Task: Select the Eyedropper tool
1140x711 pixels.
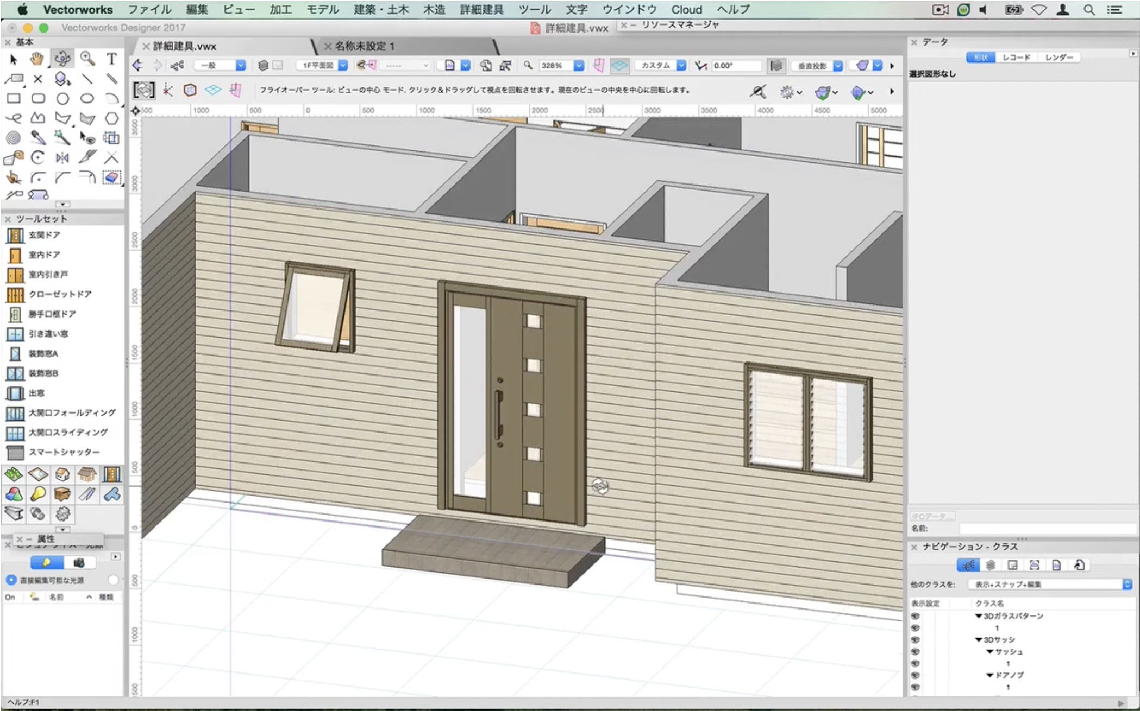Action: [38, 138]
